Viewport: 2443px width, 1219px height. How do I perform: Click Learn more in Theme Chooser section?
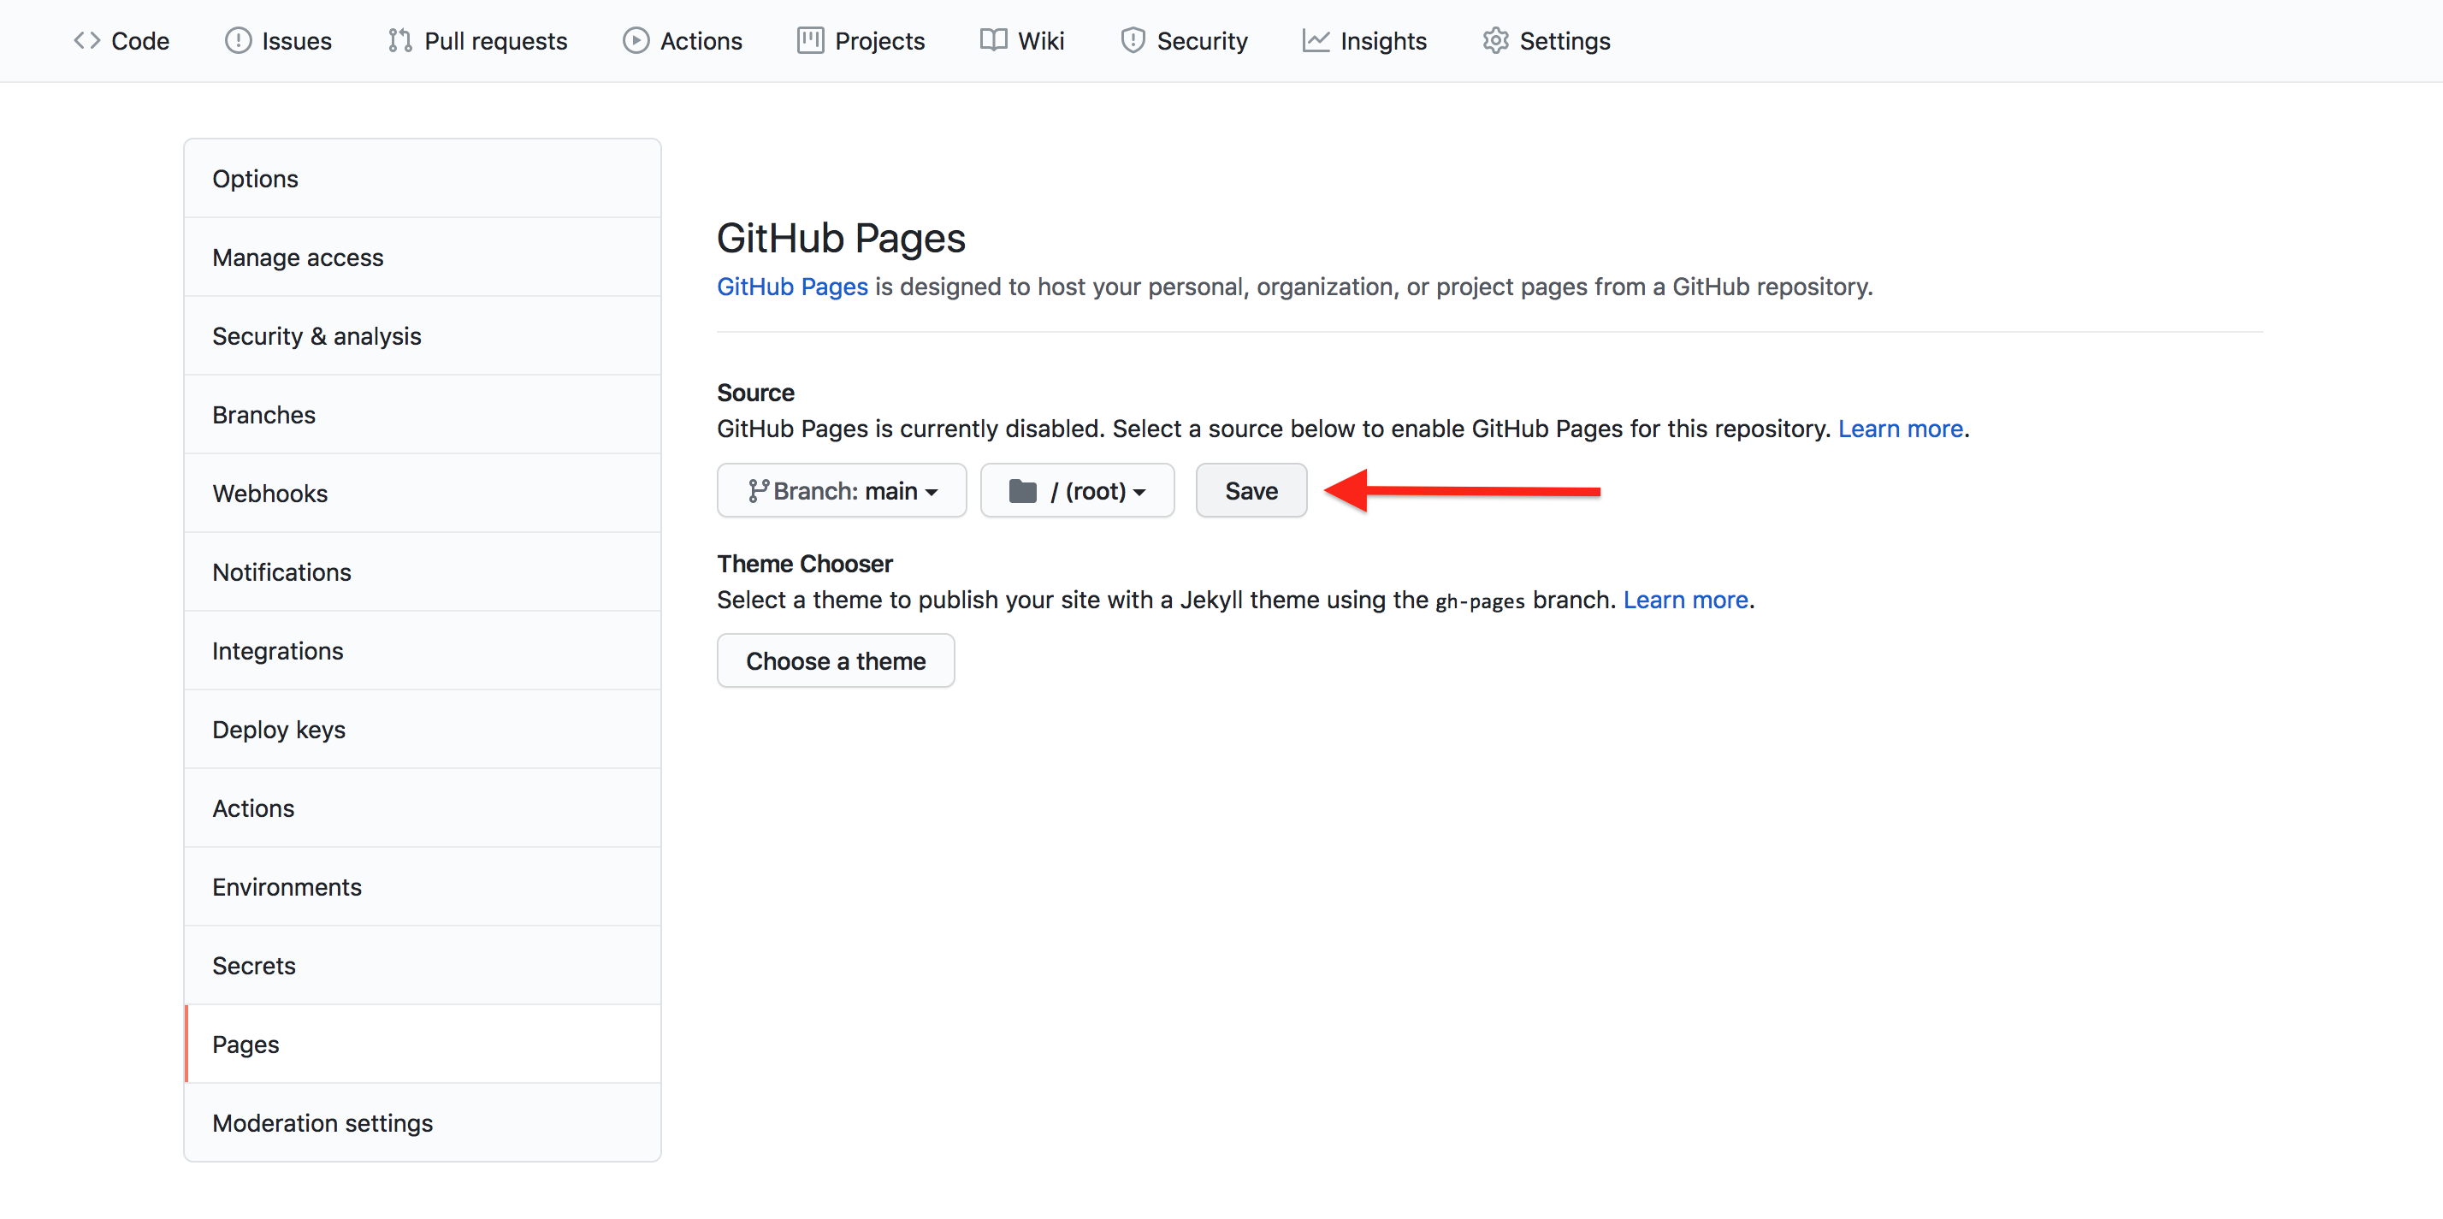pos(1685,600)
